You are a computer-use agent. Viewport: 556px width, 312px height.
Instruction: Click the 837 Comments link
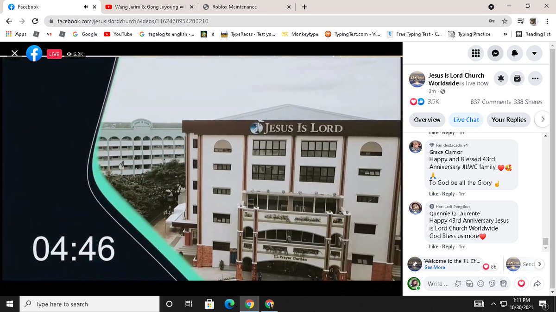point(490,102)
